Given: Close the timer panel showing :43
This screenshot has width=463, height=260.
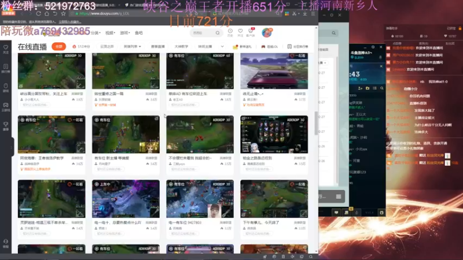Looking at the screenshot, I should pos(381,66).
